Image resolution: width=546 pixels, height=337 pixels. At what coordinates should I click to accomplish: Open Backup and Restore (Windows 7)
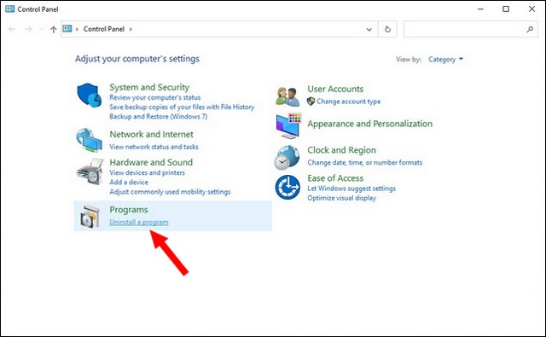159,116
